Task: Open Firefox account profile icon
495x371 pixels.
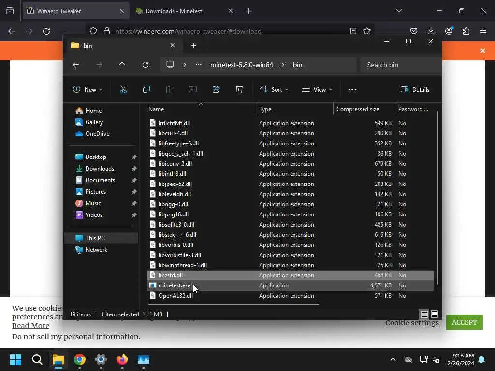Action: coord(449,31)
